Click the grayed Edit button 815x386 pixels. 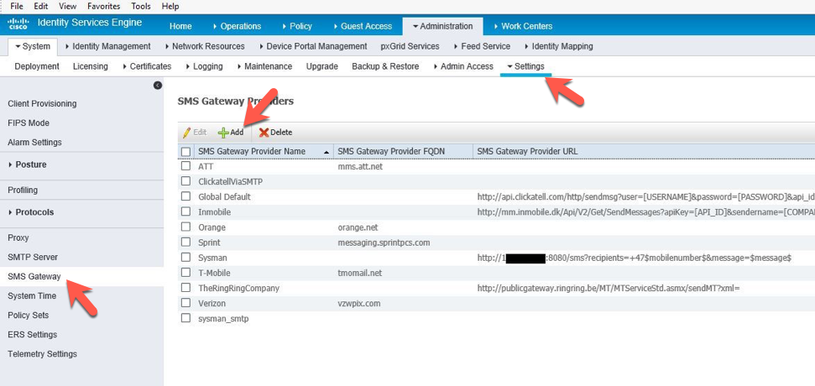tap(195, 133)
